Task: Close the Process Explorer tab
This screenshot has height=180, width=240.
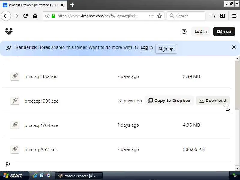Action: [x=62, y=5]
